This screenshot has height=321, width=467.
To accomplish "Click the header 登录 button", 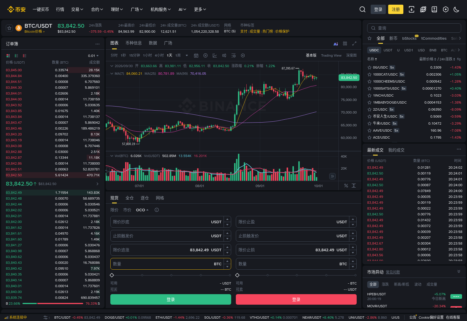I will coord(378,9).
